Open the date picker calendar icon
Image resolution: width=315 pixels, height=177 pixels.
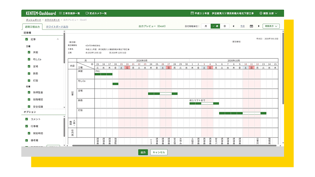(x=251, y=26)
